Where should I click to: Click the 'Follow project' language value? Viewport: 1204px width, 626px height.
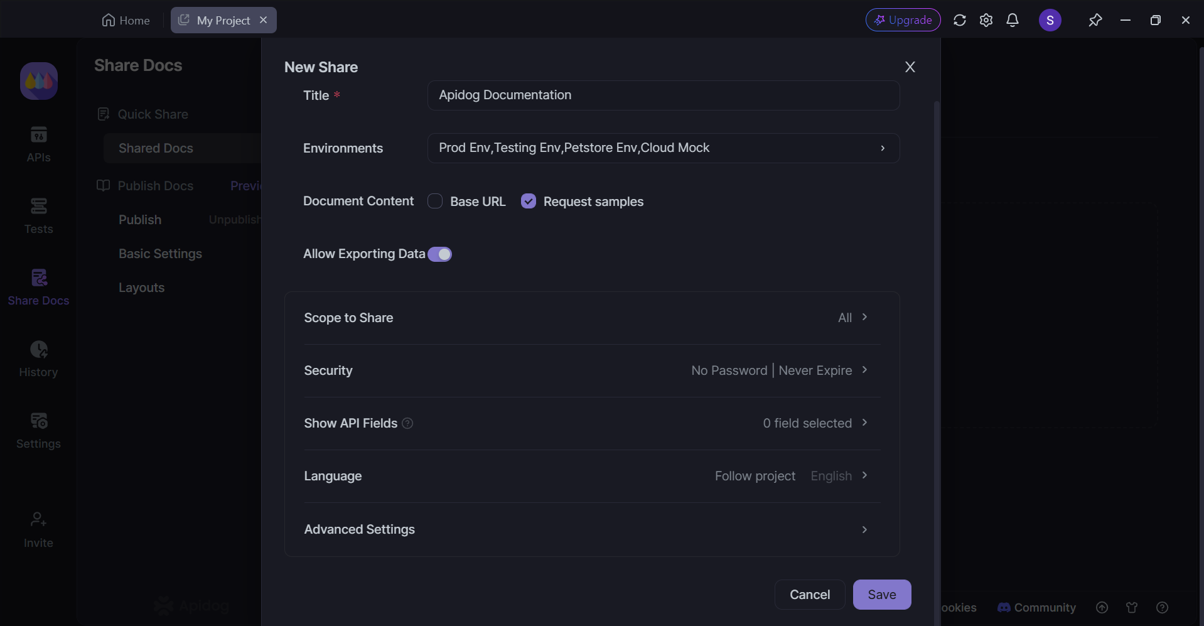[x=755, y=476]
